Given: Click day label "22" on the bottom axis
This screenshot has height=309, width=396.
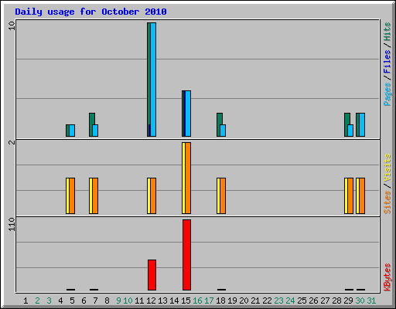Looking at the screenshot, I should pos(267,301).
